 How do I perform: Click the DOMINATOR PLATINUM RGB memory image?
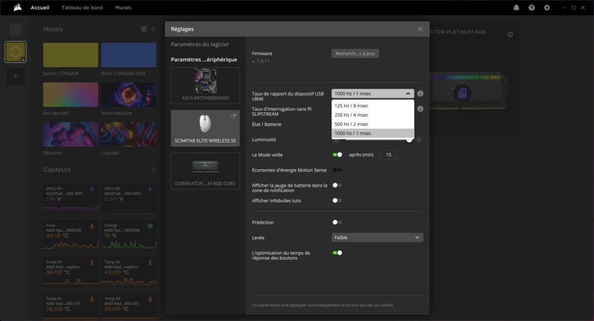coord(467,92)
